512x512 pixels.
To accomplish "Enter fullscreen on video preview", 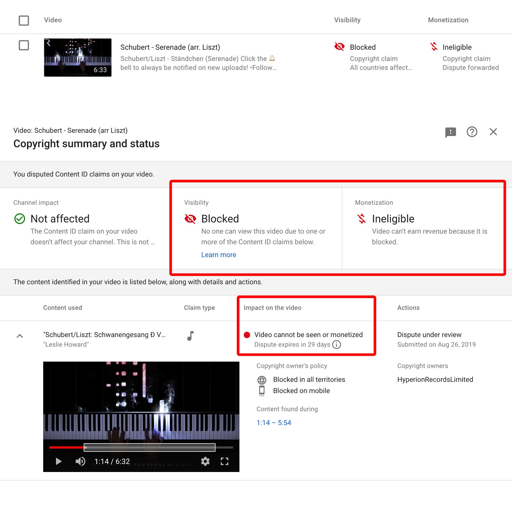I will coord(225,461).
